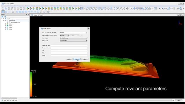Uncheck the SampleData.LiData checkbox
This screenshot has width=185, height=104.
8,22
